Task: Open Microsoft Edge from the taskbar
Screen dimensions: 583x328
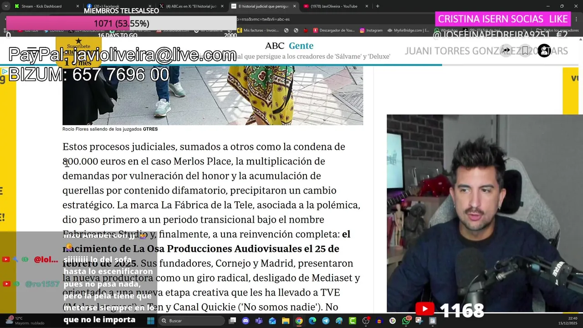Action: point(312,321)
